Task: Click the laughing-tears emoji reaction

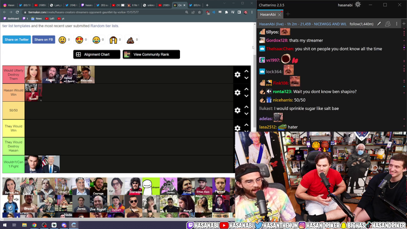Action: 96,40
